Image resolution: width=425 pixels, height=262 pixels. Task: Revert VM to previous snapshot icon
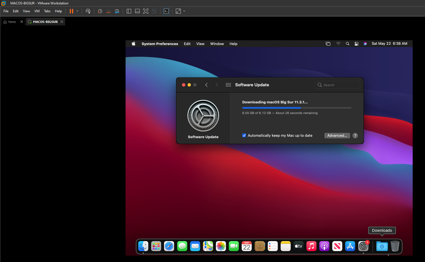tap(109, 11)
